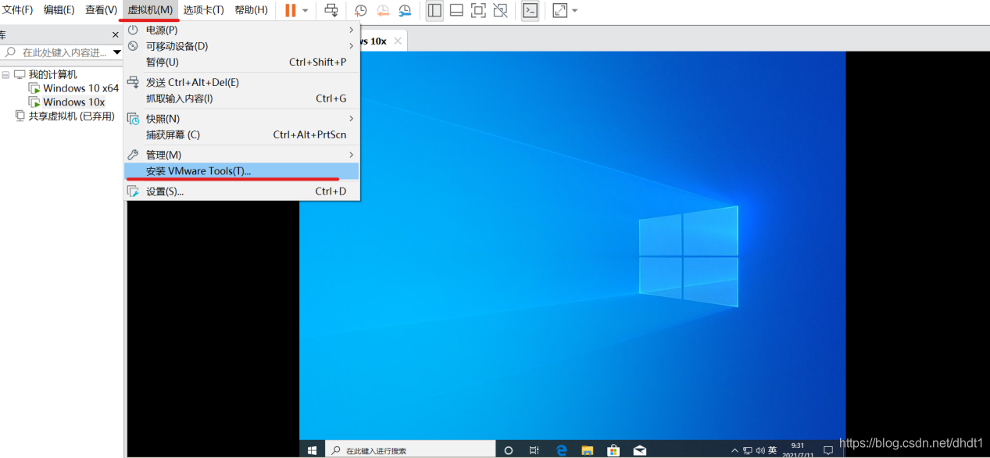Toggle the thumbnail bar view icon
Viewport: 990px width, 458px height.
click(x=456, y=10)
